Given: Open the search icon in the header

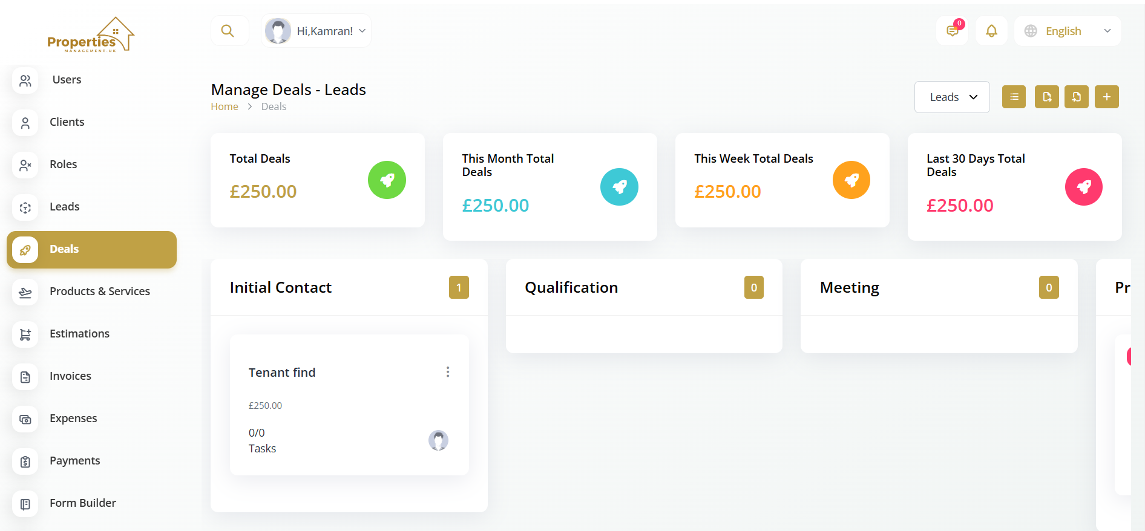Looking at the screenshot, I should click(x=228, y=31).
